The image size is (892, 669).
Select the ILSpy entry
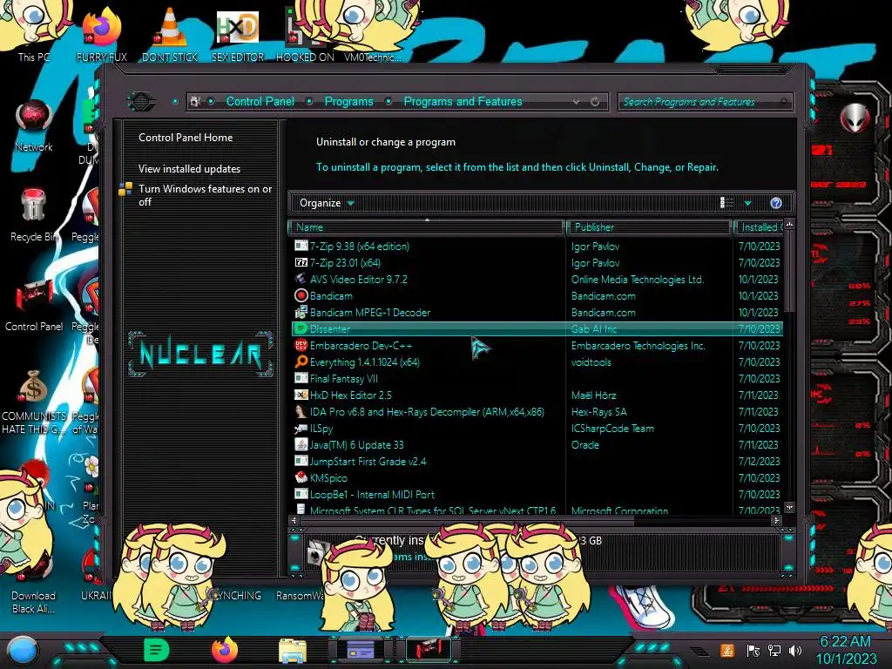537,429
